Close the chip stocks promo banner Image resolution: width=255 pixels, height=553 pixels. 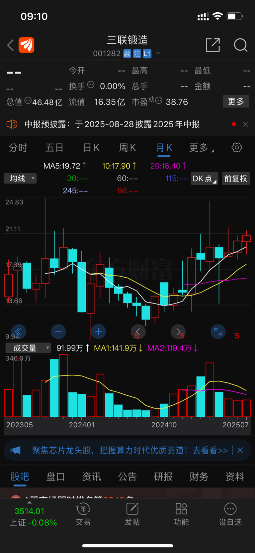point(240,450)
